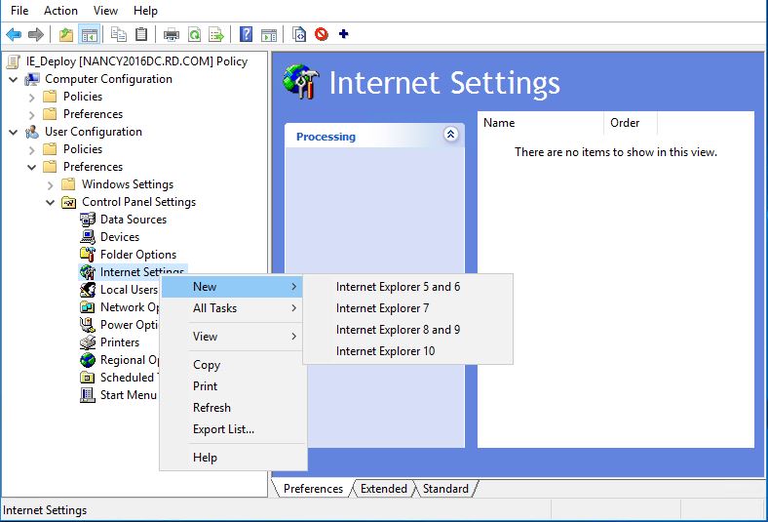Choose Internet Explorer 10 from submenu

point(385,351)
